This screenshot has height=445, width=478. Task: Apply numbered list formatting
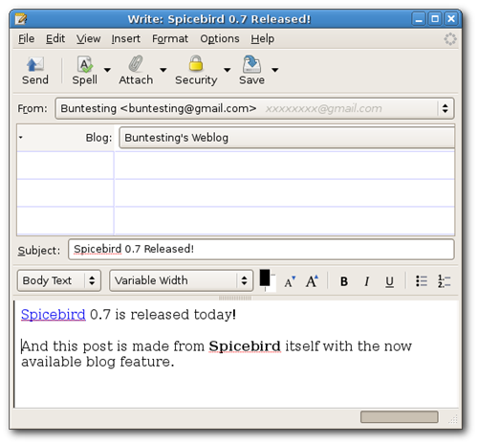pyautogui.click(x=444, y=281)
